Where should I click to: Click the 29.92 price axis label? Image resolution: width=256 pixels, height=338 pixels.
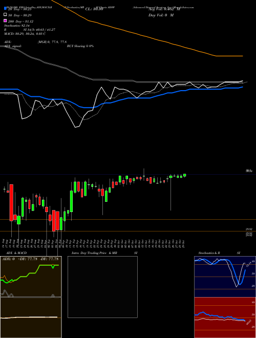click(249, 229)
